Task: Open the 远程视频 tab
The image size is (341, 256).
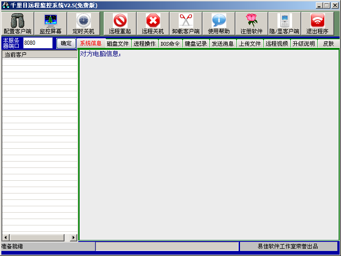Action: (277, 44)
